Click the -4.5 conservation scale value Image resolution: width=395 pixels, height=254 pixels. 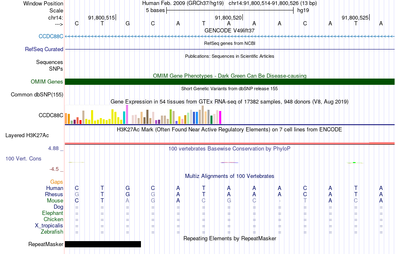coord(54,169)
